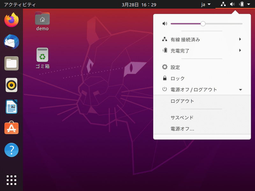
Task: Click the network icon in top bar
Action: (x=223, y=4)
